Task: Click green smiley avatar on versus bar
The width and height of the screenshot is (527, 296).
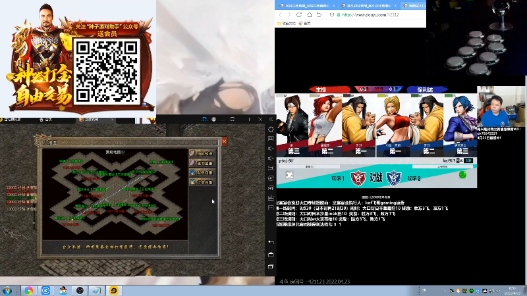Action: pos(462,174)
